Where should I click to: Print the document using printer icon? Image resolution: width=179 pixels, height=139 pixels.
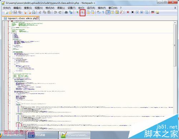(34, 12)
